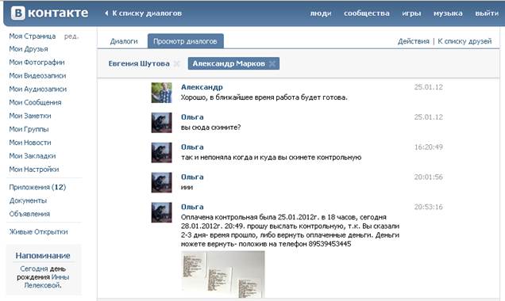
Task: Click the long message starting 'Оплачена контрольная была'
Action: pos(290,231)
